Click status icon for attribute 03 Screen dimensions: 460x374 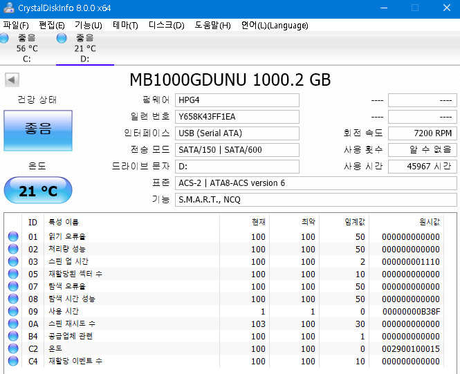pyautogui.click(x=13, y=261)
